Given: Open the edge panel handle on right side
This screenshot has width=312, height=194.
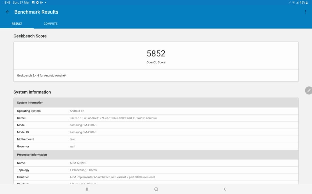Looking at the screenshot, I should [x=309, y=90].
